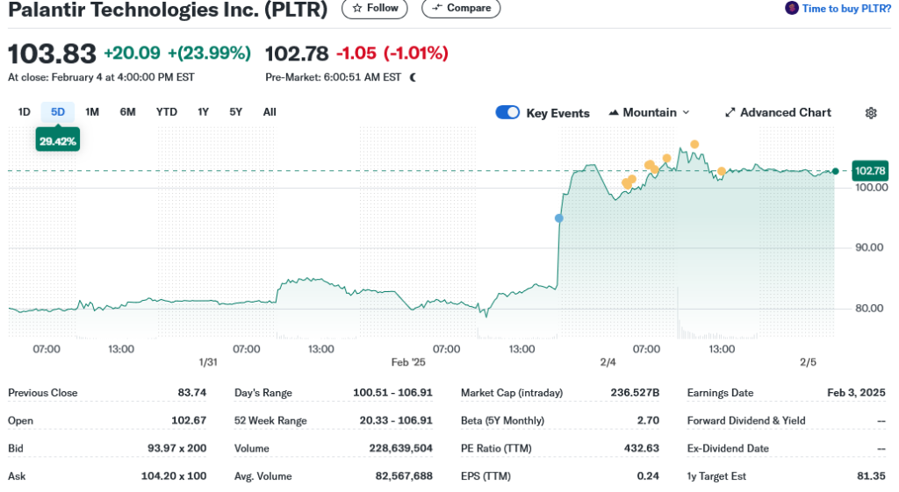Expand the Mountain chart style dropdown
This screenshot has width=899, height=492.
686,113
